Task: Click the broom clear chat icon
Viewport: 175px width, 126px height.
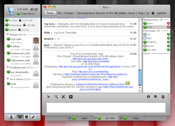Action: (49, 97)
